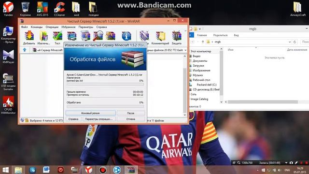This screenshot has height=174, width=309.
Task: Open the Параметры menu in WinRAR
Action: [x=86, y=27]
